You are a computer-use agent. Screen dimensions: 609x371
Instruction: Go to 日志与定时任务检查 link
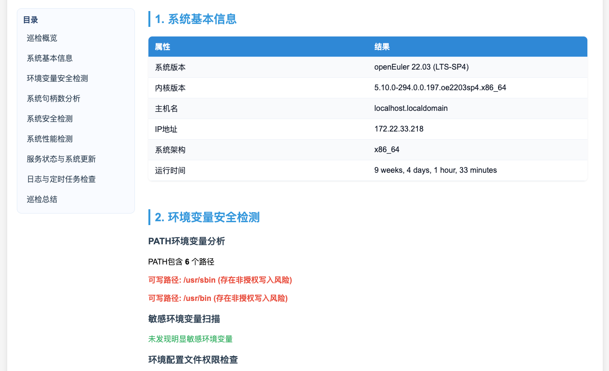[x=61, y=179]
